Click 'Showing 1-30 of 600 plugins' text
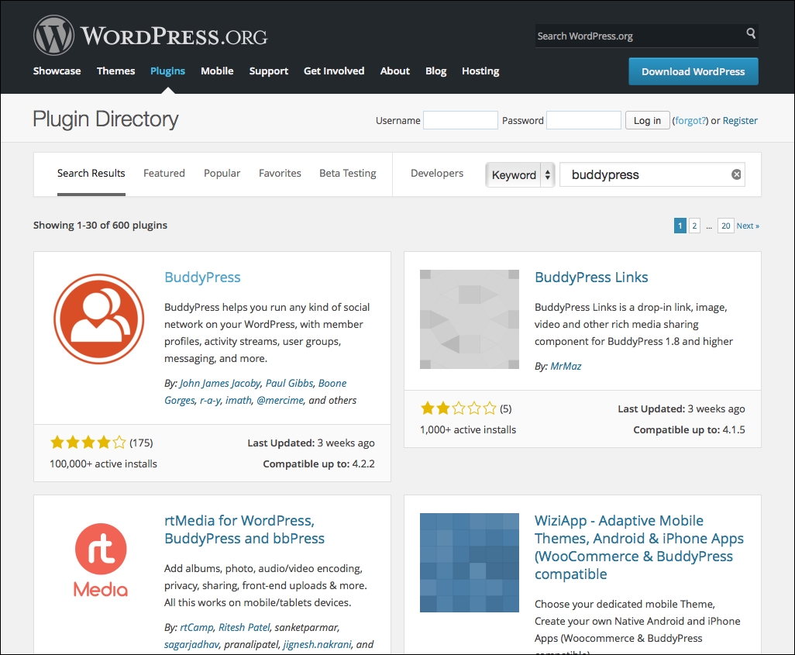 pos(101,226)
